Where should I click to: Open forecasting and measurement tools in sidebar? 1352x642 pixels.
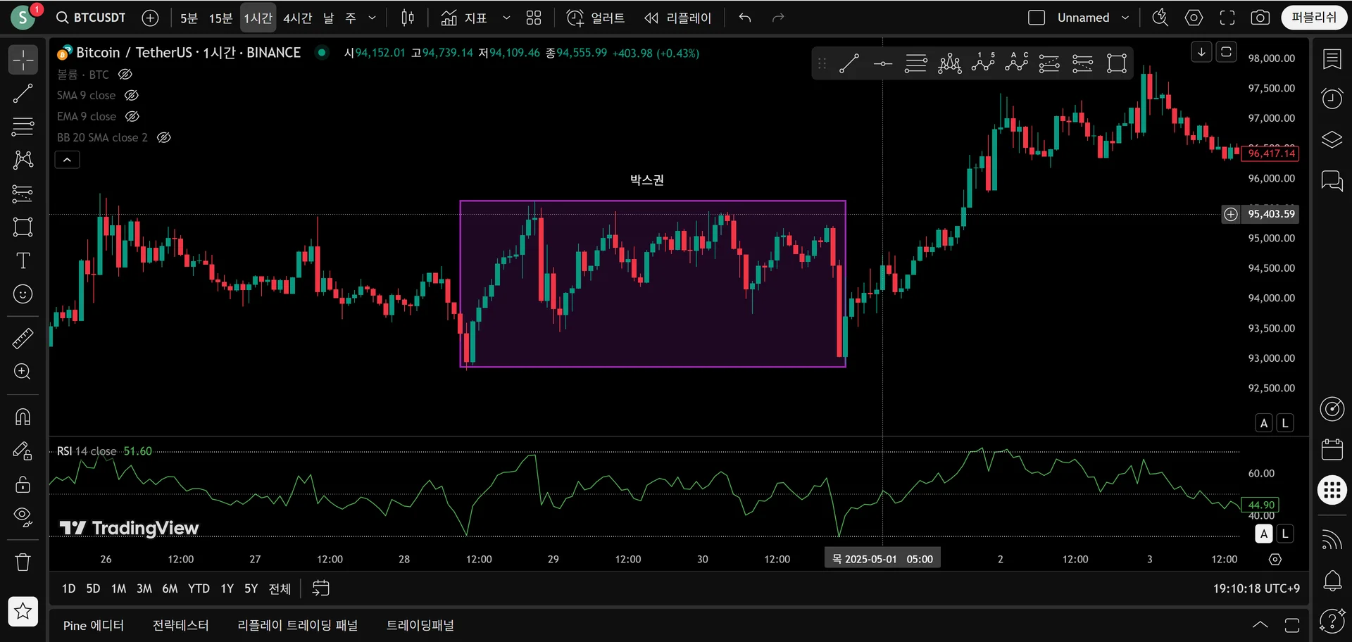coord(23,194)
